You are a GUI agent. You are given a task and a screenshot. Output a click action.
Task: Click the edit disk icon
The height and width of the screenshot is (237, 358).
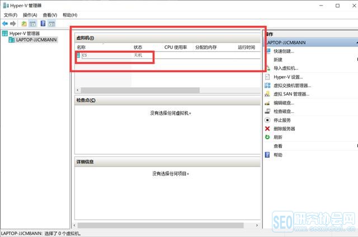click(267, 103)
